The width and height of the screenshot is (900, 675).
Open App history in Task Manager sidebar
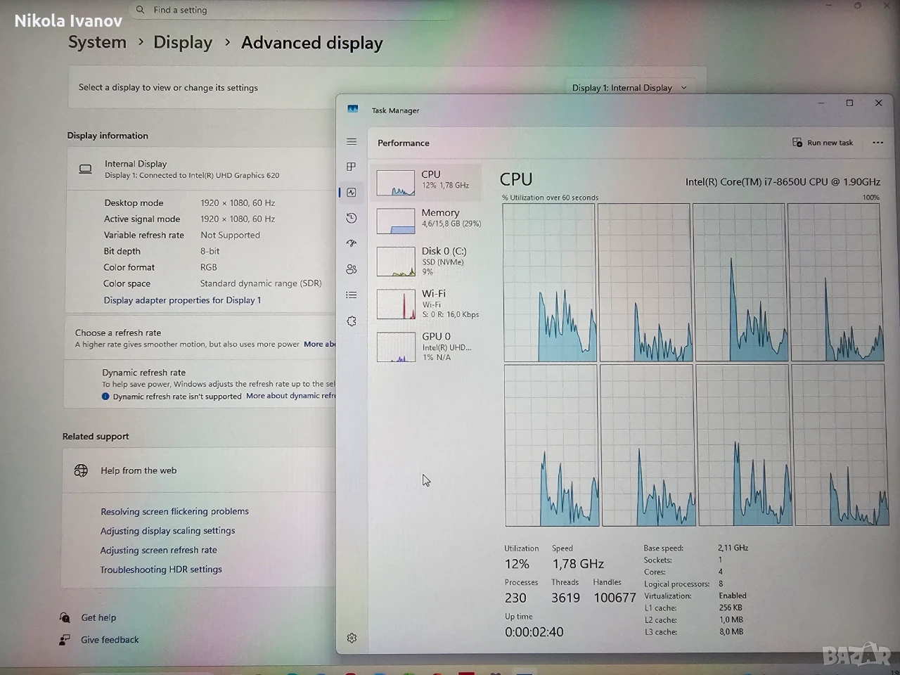coord(352,218)
